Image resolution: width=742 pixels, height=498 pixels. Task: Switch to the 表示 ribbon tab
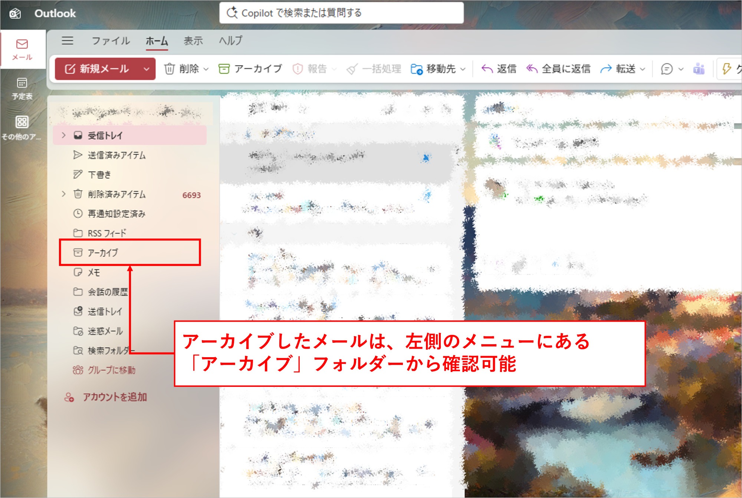[193, 41]
